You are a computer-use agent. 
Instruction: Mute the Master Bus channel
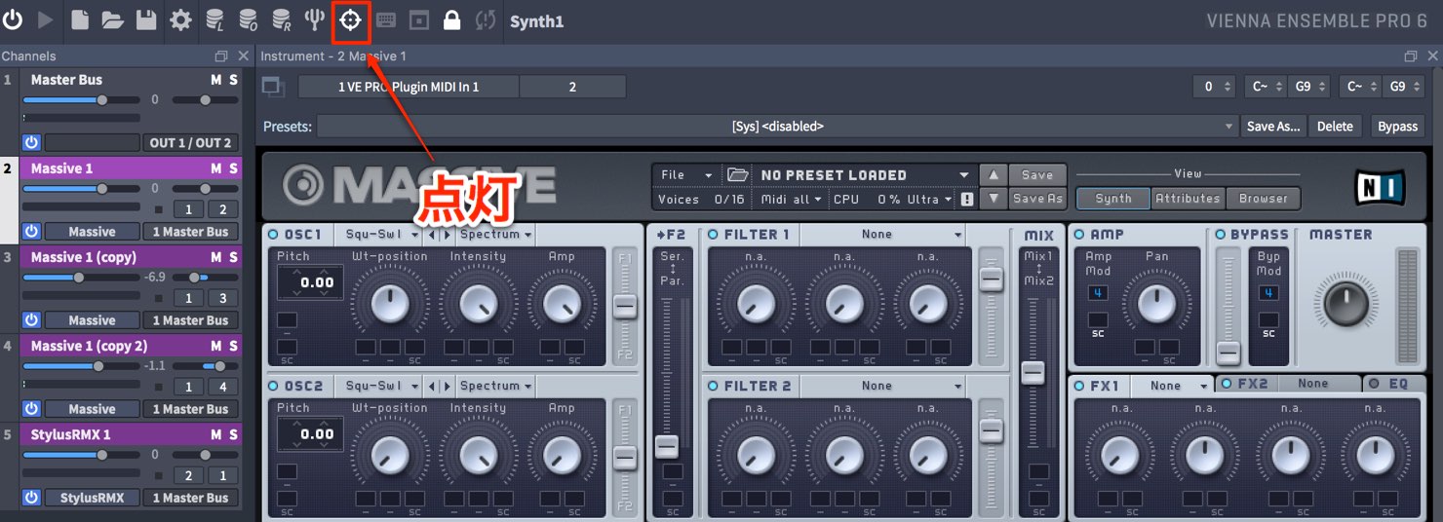(x=216, y=80)
